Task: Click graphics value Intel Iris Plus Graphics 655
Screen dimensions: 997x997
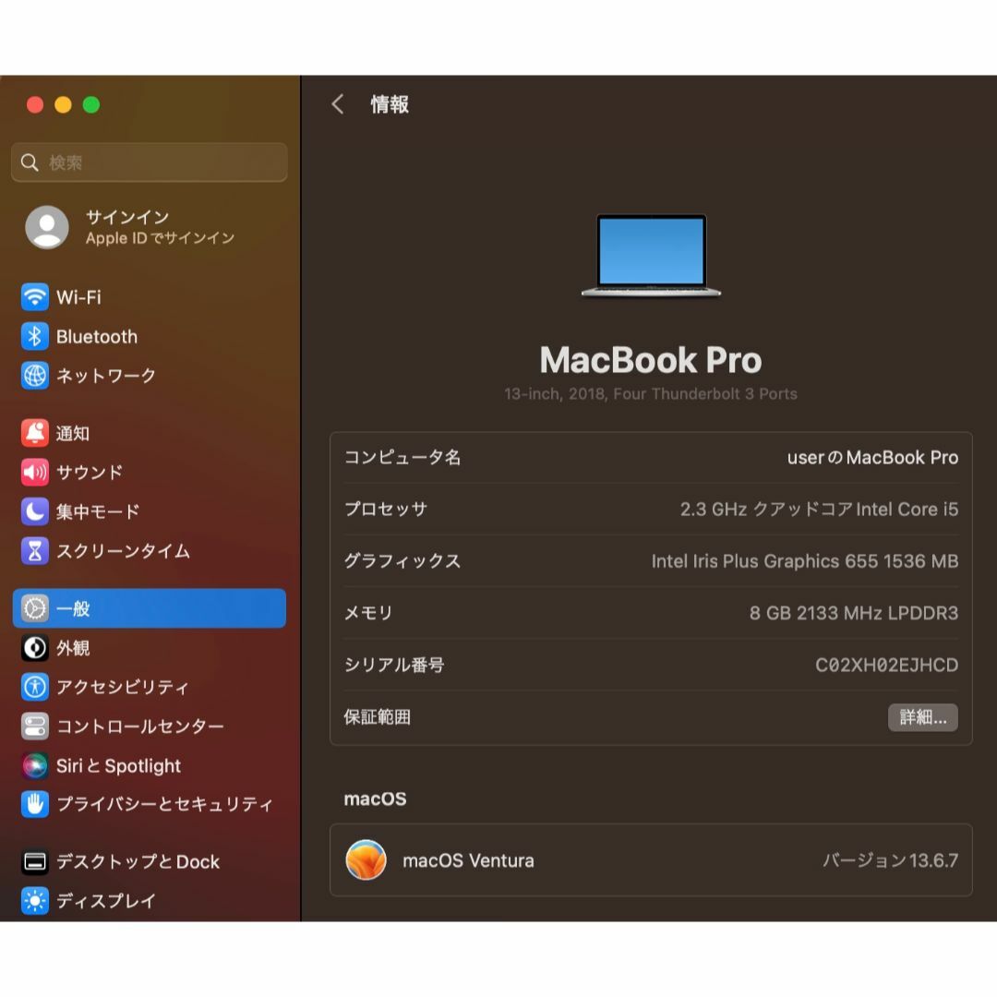Action: pyautogui.click(x=804, y=561)
